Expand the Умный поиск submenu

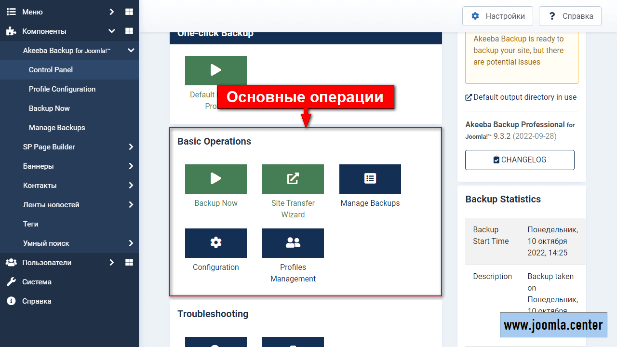click(x=131, y=243)
